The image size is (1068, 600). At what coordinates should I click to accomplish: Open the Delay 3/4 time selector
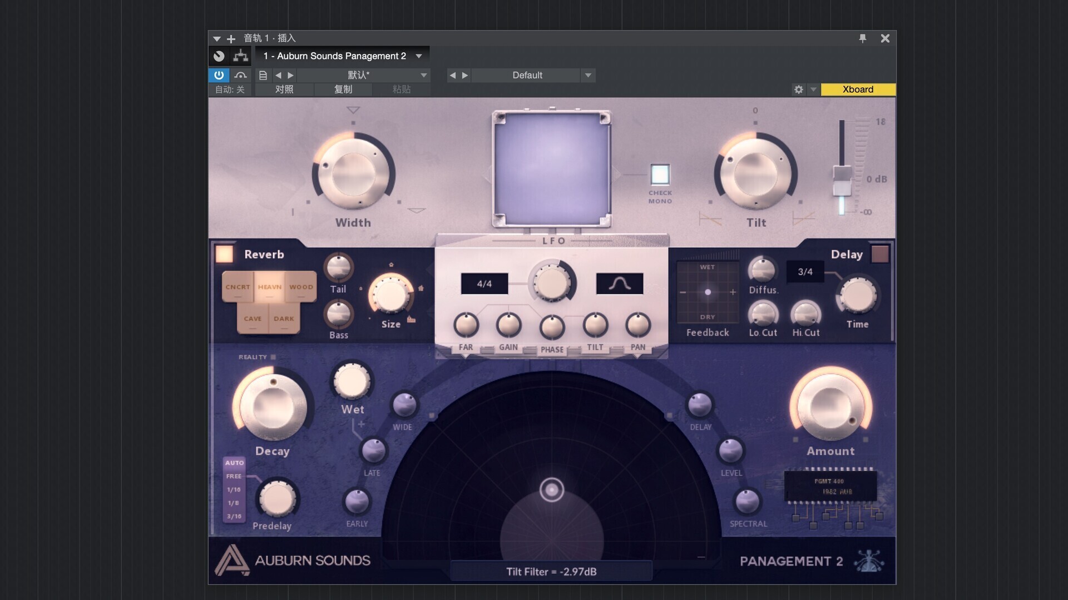point(805,272)
